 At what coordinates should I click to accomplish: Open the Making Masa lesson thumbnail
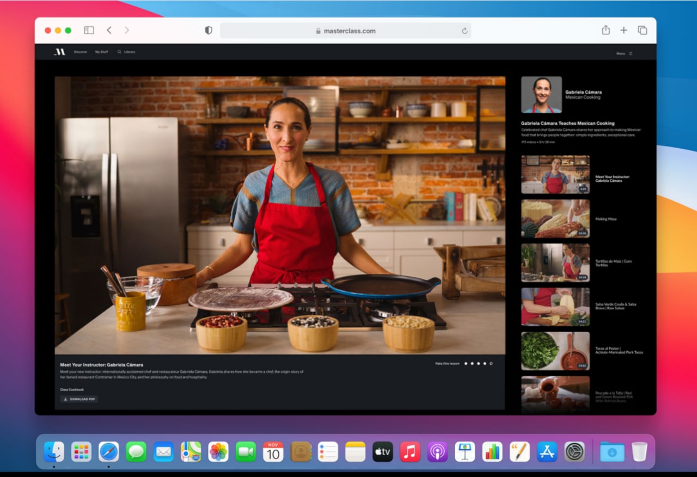click(555, 218)
